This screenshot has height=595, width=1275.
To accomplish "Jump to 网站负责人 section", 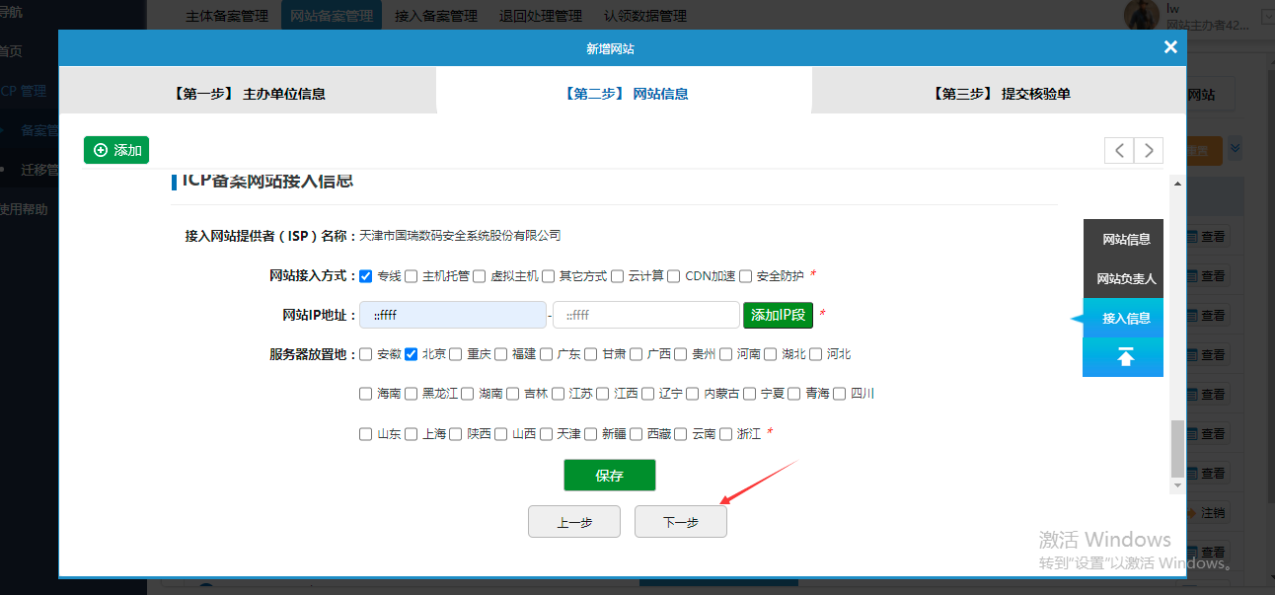I will pos(1126,279).
